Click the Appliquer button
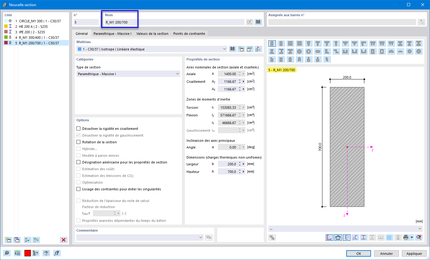 coord(414,254)
